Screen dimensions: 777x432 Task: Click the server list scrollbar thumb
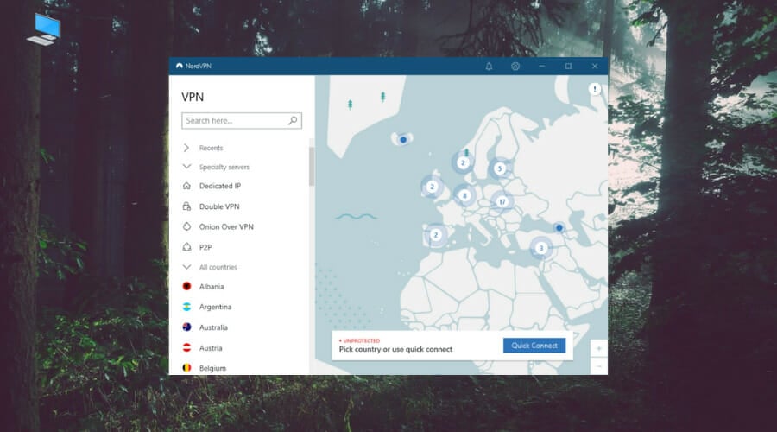(312, 166)
